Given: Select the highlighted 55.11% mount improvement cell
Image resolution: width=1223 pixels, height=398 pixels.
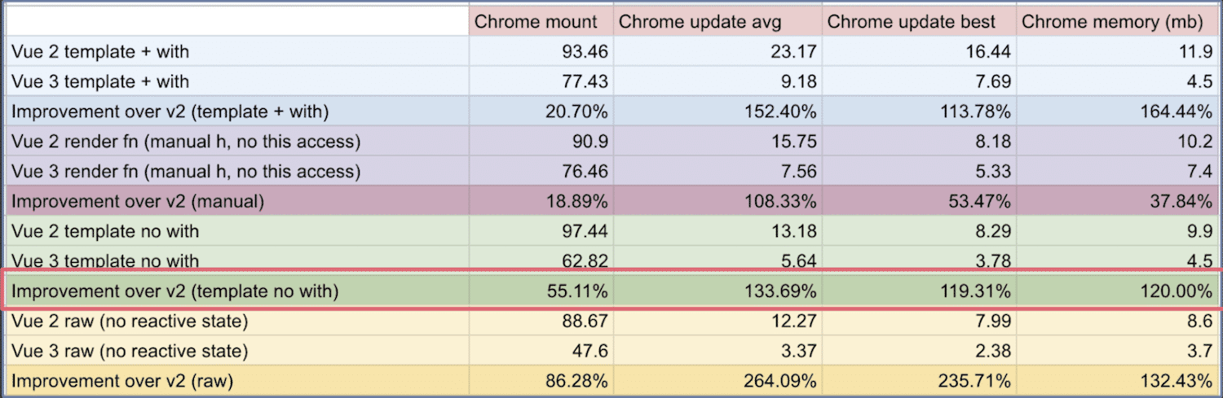Looking at the screenshot, I should 541,291.
